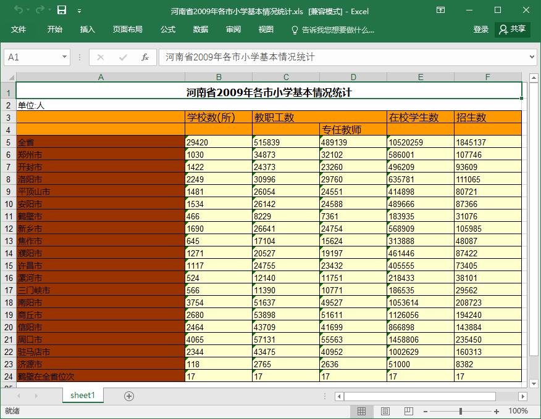This screenshot has height=419, width=541.
Task: Switch to the 插入 ribbon tab
Action: [87, 30]
